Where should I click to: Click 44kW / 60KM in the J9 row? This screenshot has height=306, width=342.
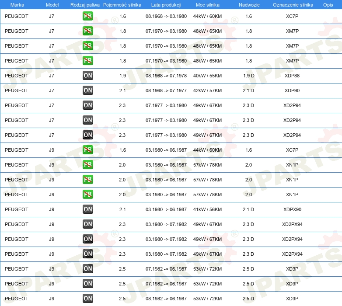coord(207,150)
